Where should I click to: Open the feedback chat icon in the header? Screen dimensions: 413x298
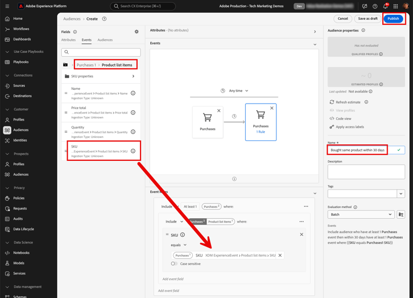click(365, 6)
